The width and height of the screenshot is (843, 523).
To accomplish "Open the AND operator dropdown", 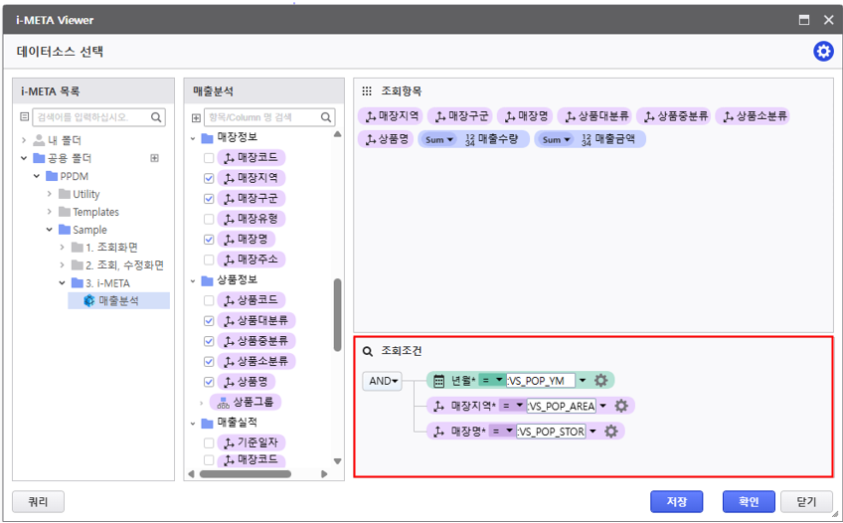I will tap(382, 381).
